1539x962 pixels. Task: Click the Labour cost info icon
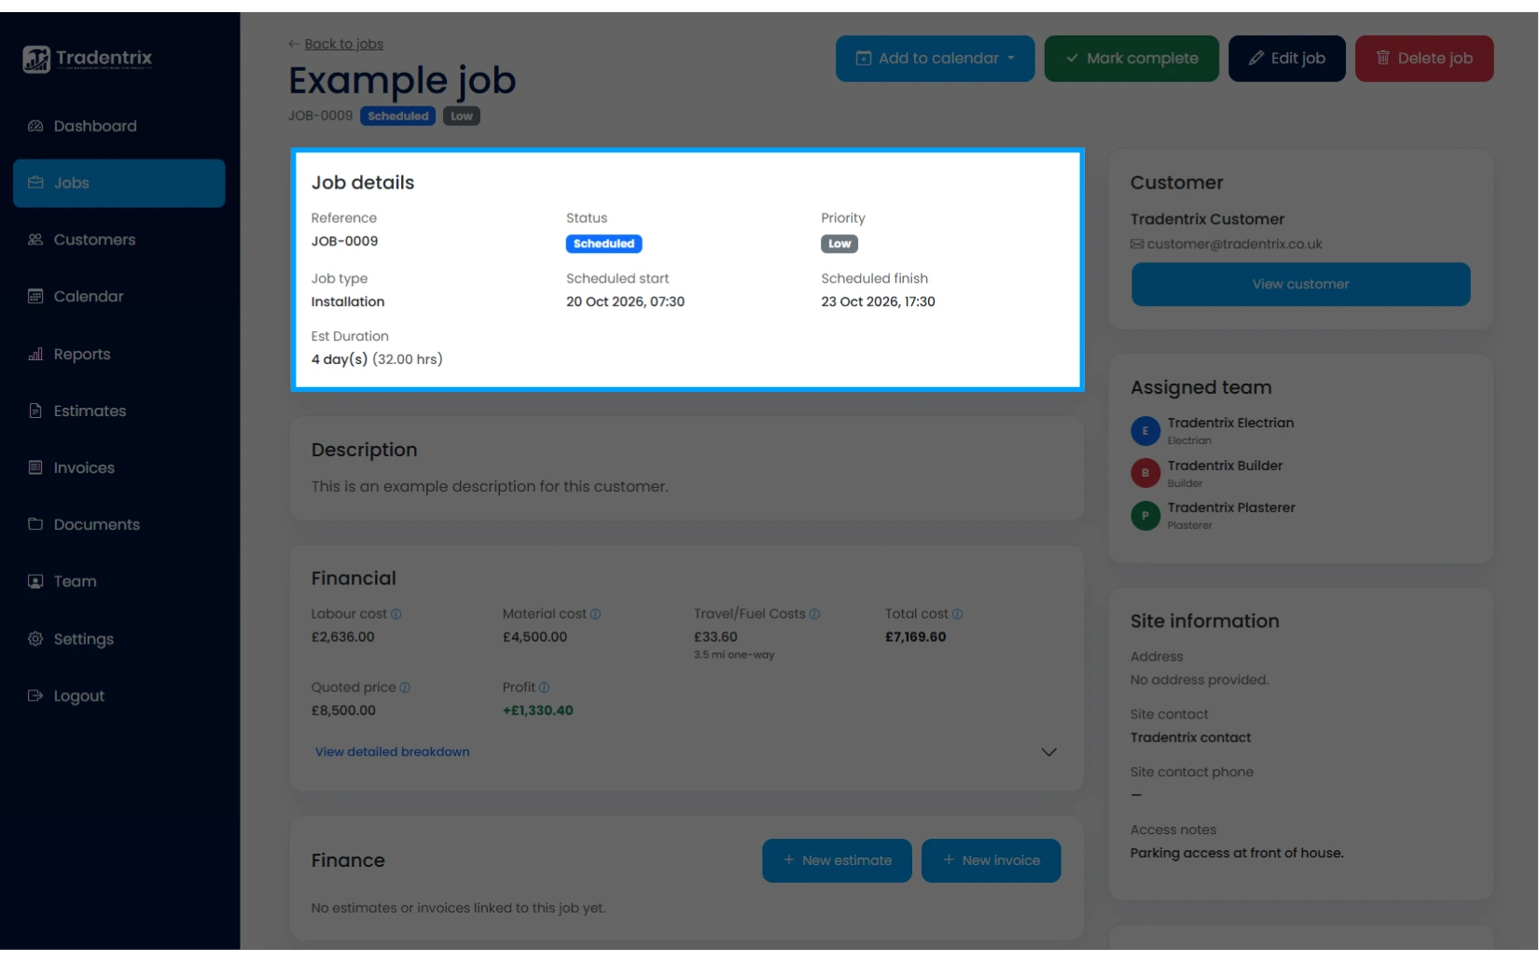[x=396, y=615]
